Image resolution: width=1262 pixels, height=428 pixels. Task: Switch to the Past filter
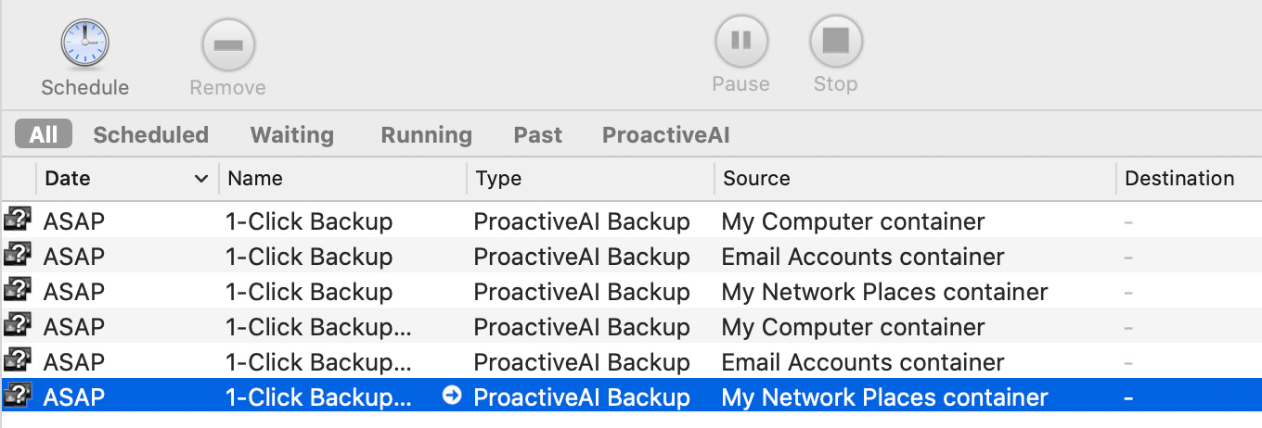pos(538,134)
